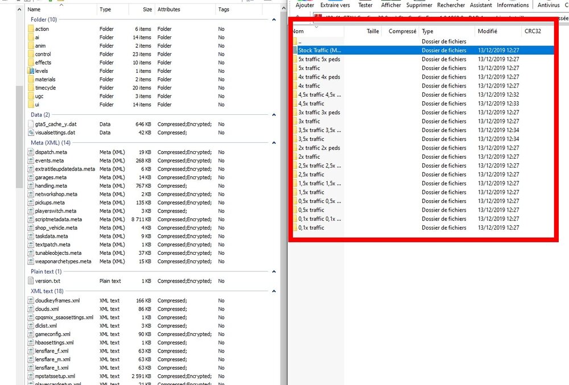The width and height of the screenshot is (569, 385).
Task: Sort WinRAR list by Modifié column
Action: tap(498, 31)
